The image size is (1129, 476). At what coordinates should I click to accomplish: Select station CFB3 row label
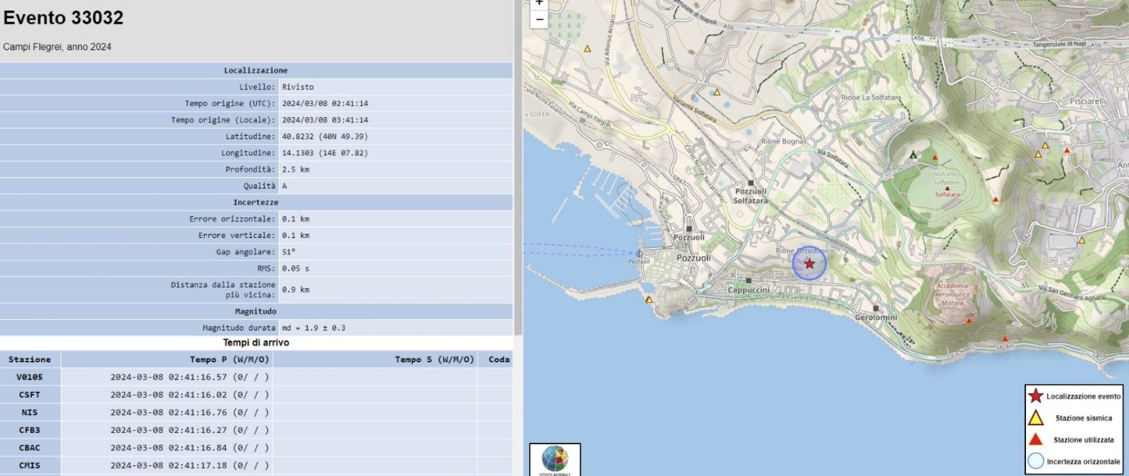[x=30, y=430]
